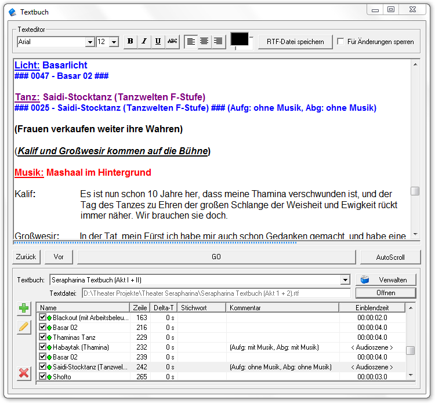Open the font size dropdown
This screenshot has height=403, width=435.
coord(114,42)
